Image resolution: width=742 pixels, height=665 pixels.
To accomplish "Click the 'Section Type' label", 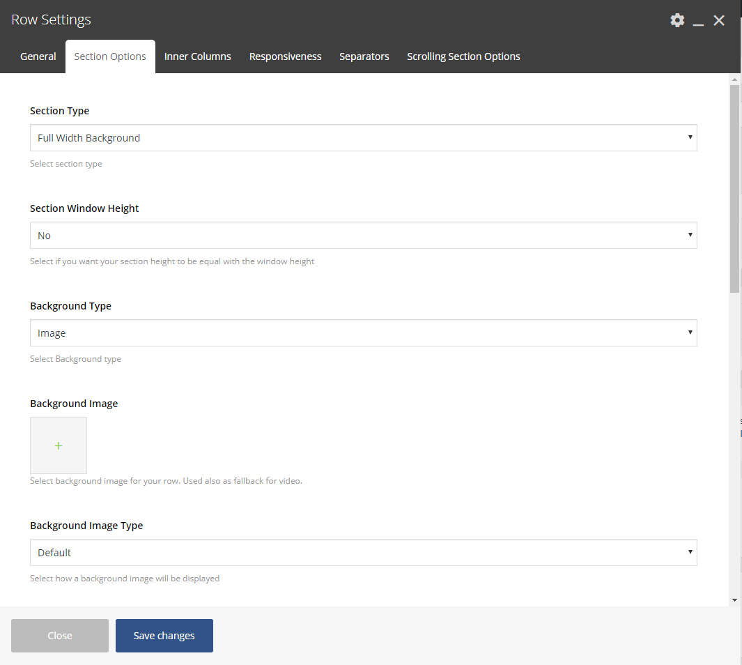I will click(60, 111).
